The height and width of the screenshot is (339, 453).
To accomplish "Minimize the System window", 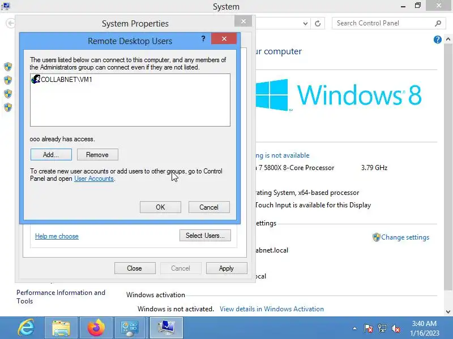I will click(x=403, y=6).
